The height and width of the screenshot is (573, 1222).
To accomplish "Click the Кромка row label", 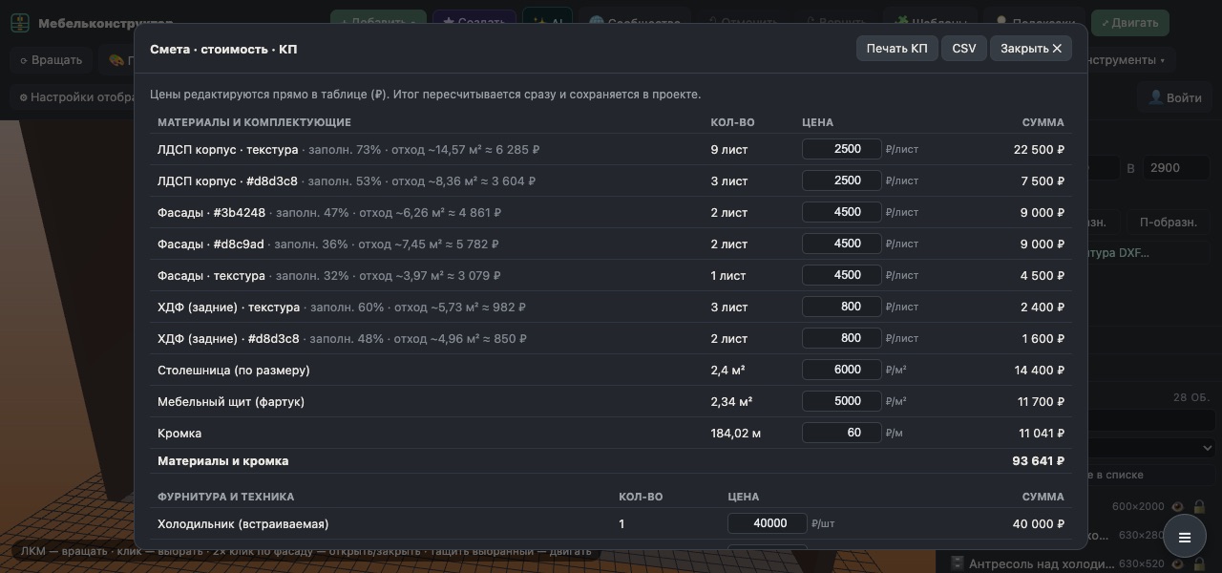I will tap(179, 434).
